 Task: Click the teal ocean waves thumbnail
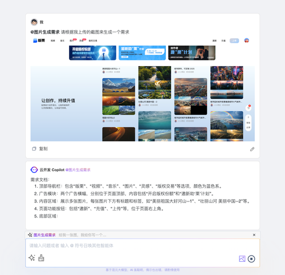point(154,126)
